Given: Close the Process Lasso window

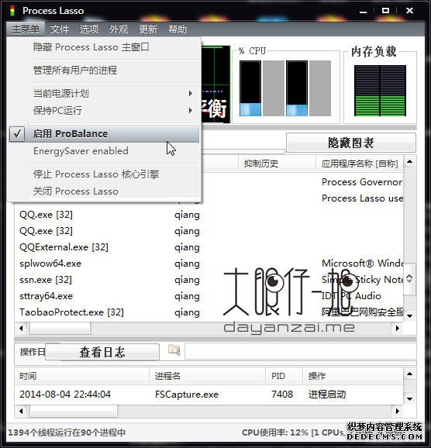Looking at the screenshot, I should click(409, 11).
